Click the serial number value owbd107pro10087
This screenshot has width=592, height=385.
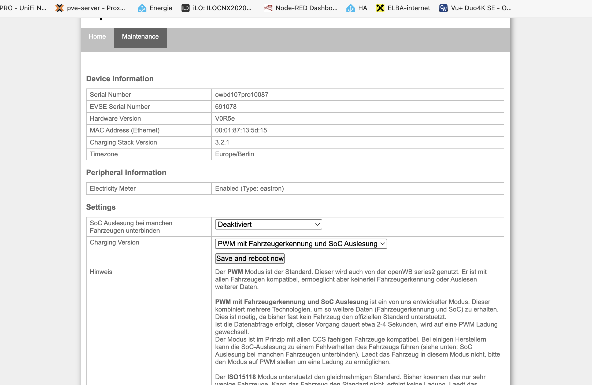[x=242, y=95]
